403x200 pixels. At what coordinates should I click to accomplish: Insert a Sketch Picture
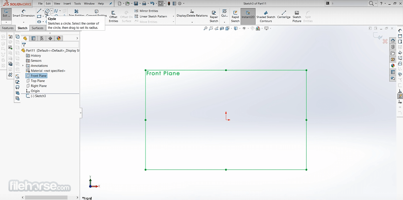point(297,17)
